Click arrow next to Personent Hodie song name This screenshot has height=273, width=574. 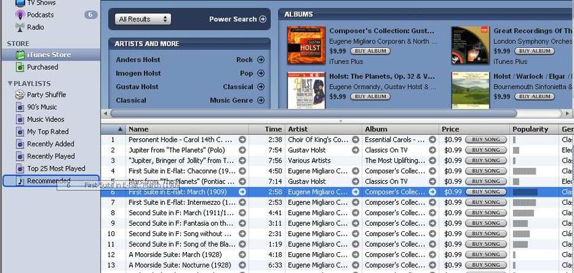point(242,140)
